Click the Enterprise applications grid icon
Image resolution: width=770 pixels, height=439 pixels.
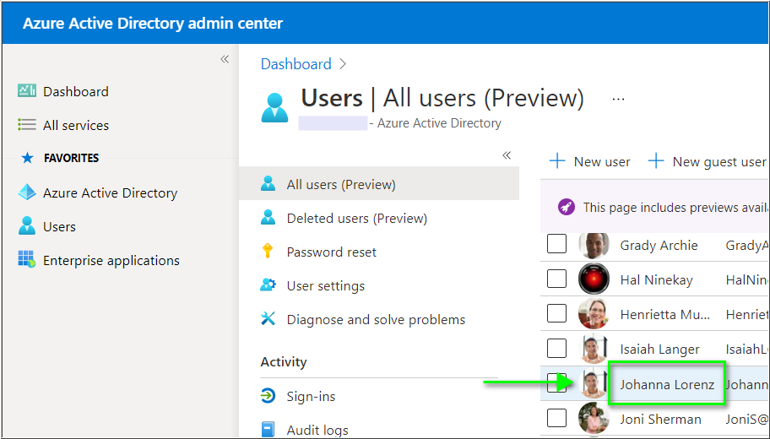point(27,260)
